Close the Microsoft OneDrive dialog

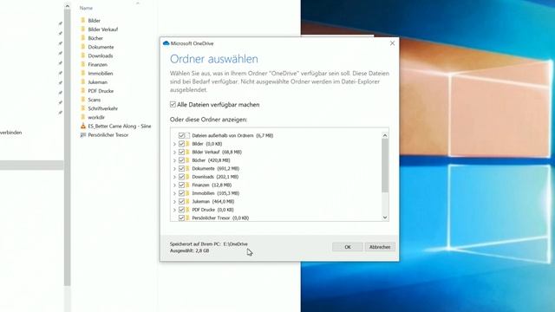392,43
